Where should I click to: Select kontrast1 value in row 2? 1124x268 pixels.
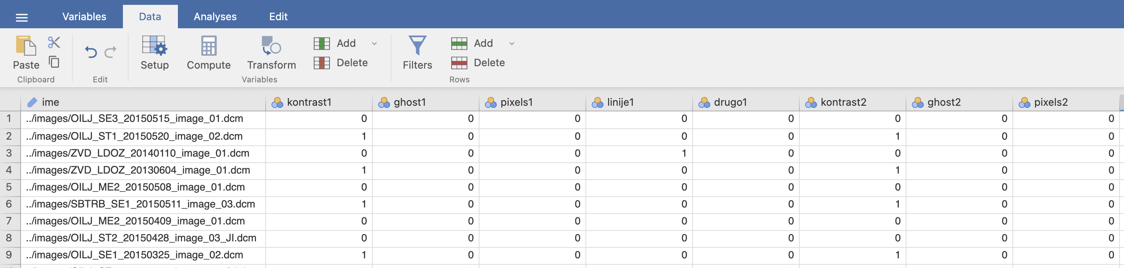point(319,136)
